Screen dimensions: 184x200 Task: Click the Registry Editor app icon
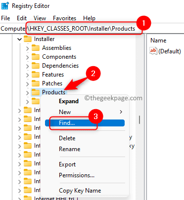[x=5, y=6]
